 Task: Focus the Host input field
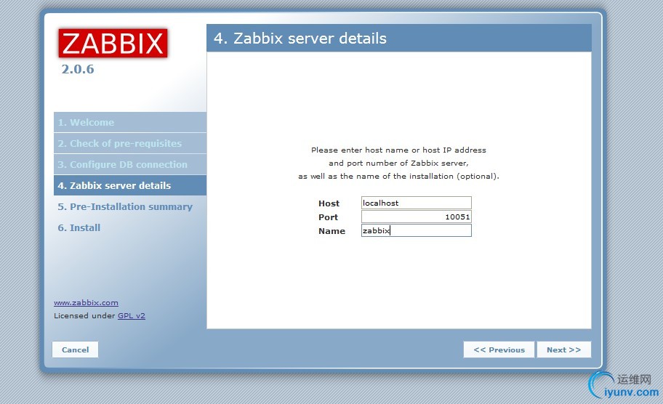click(x=416, y=203)
